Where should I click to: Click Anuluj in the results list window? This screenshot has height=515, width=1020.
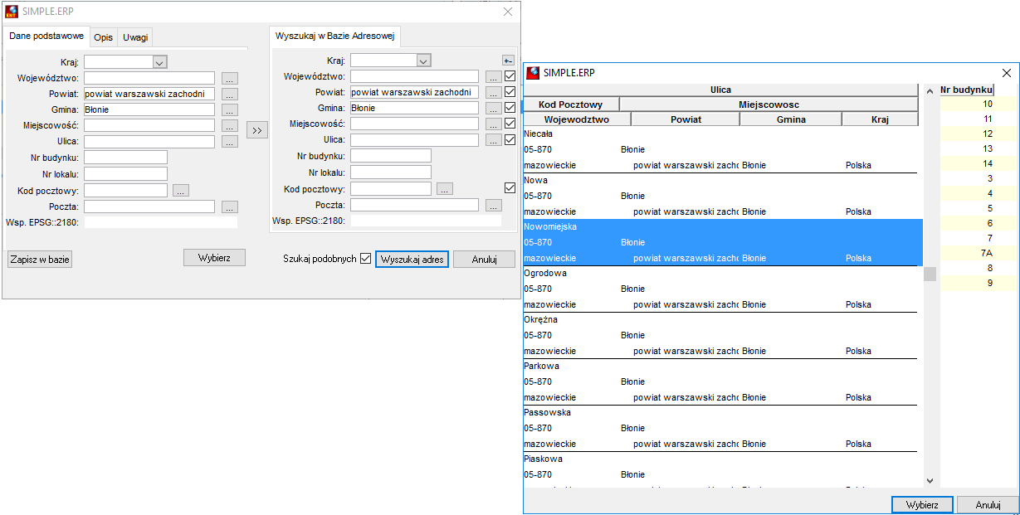point(988,504)
